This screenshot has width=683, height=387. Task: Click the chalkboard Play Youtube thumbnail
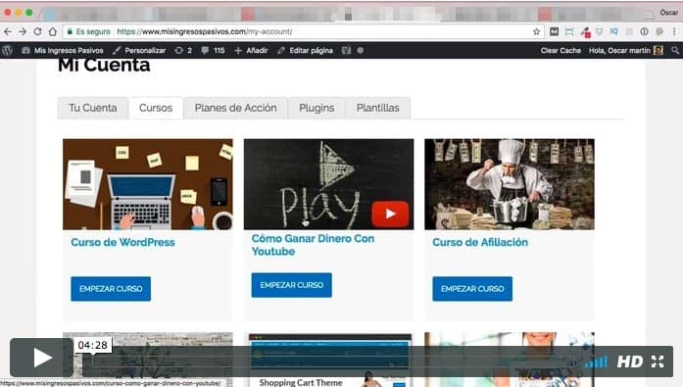point(328,184)
